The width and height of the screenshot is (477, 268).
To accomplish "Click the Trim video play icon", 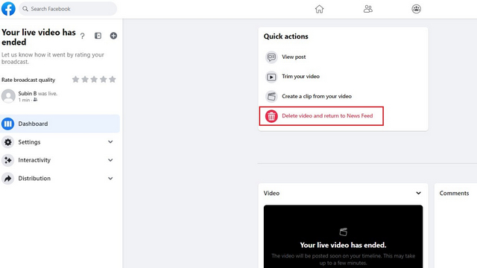I will click(271, 77).
